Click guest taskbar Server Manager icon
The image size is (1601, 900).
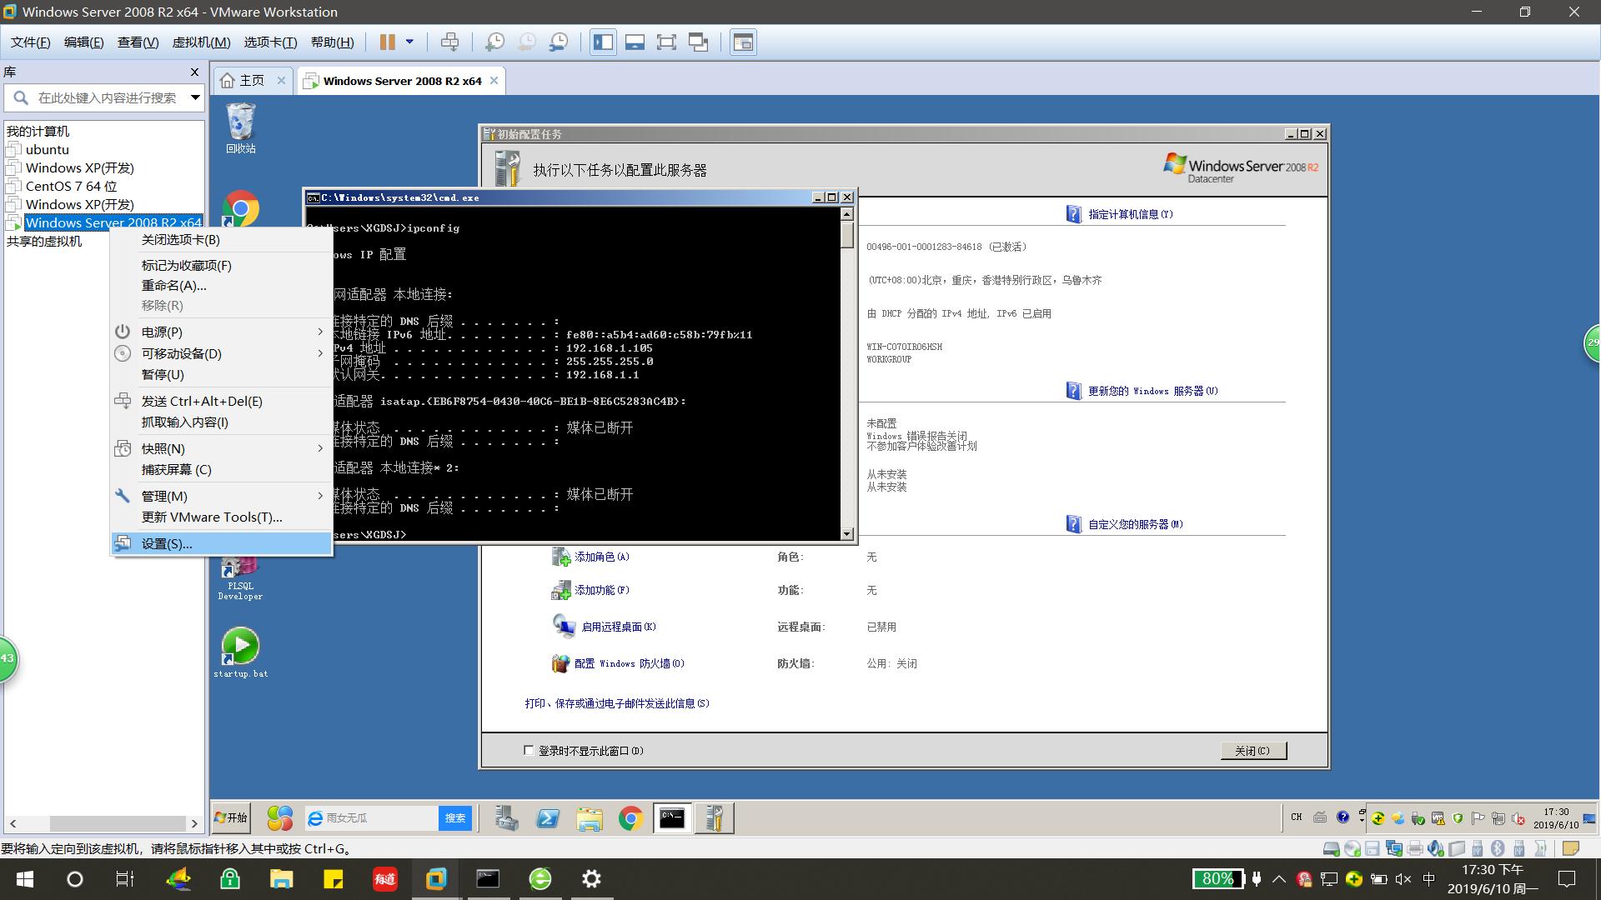(x=505, y=818)
